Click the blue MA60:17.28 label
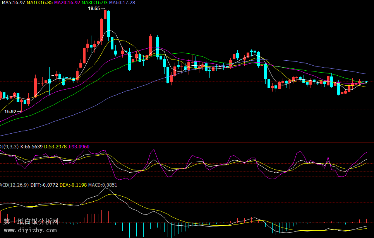Image resolution: width=374 pixels, height=238 pixels. pos(122,3)
